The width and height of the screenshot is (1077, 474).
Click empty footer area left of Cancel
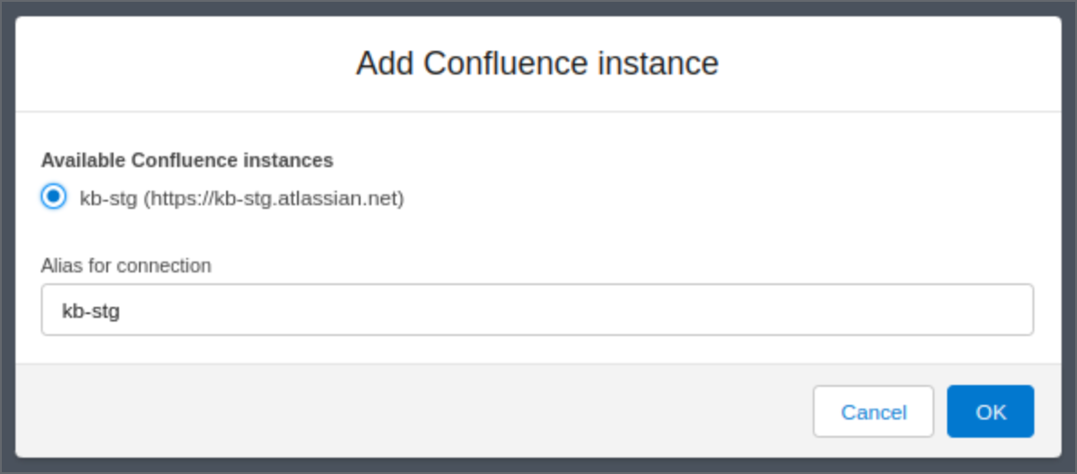(409, 411)
